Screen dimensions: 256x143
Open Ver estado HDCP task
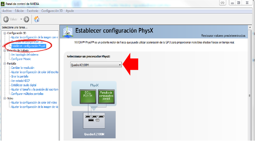click(x=20, y=81)
